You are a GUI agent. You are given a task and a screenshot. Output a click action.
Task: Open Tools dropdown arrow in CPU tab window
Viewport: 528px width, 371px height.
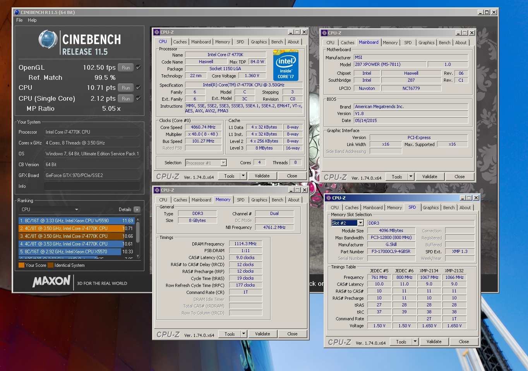pyautogui.click(x=243, y=176)
